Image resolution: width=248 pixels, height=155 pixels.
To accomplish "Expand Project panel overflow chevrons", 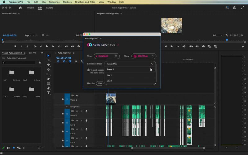I will click(x=42, y=53).
